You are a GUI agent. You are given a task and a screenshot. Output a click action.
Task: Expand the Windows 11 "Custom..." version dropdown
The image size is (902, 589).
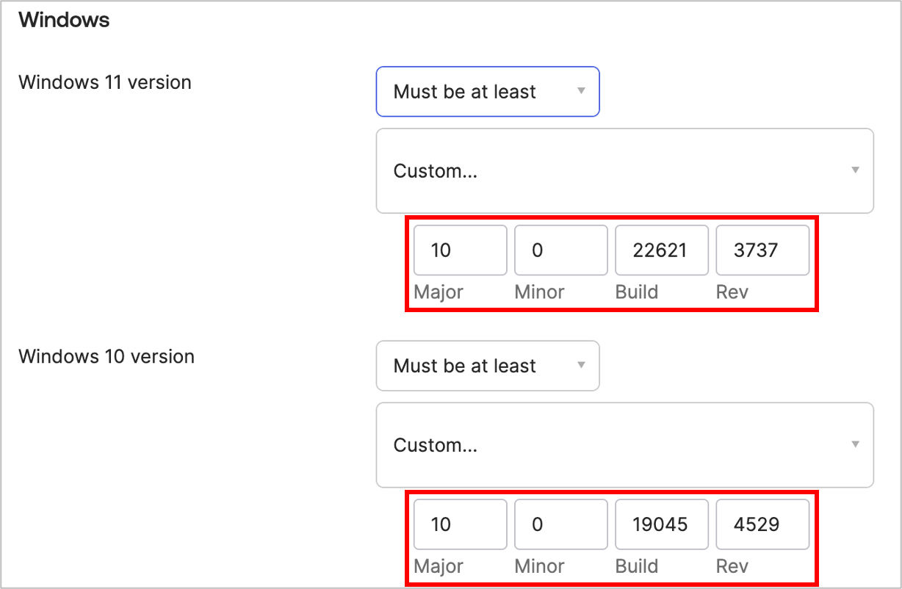tap(624, 171)
